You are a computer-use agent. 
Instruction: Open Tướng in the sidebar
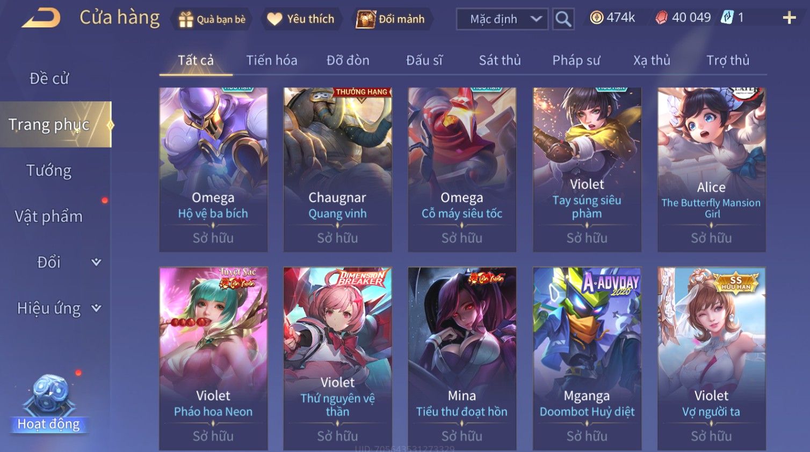49,171
